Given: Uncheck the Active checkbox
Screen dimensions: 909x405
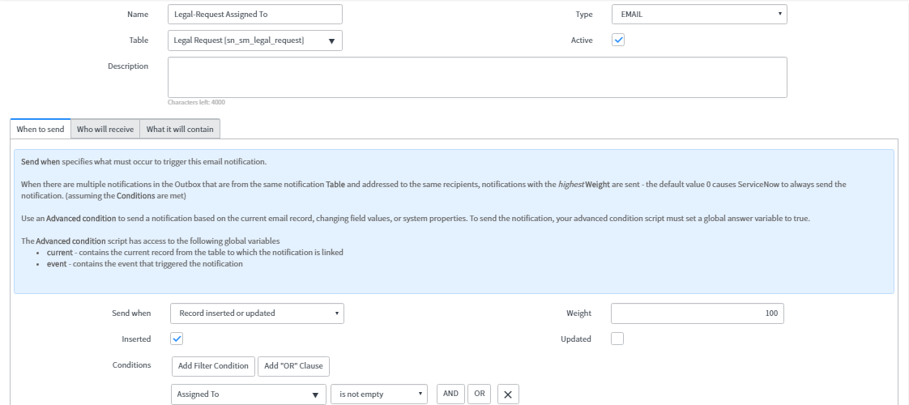Looking at the screenshot, I should tap(617, 40).
